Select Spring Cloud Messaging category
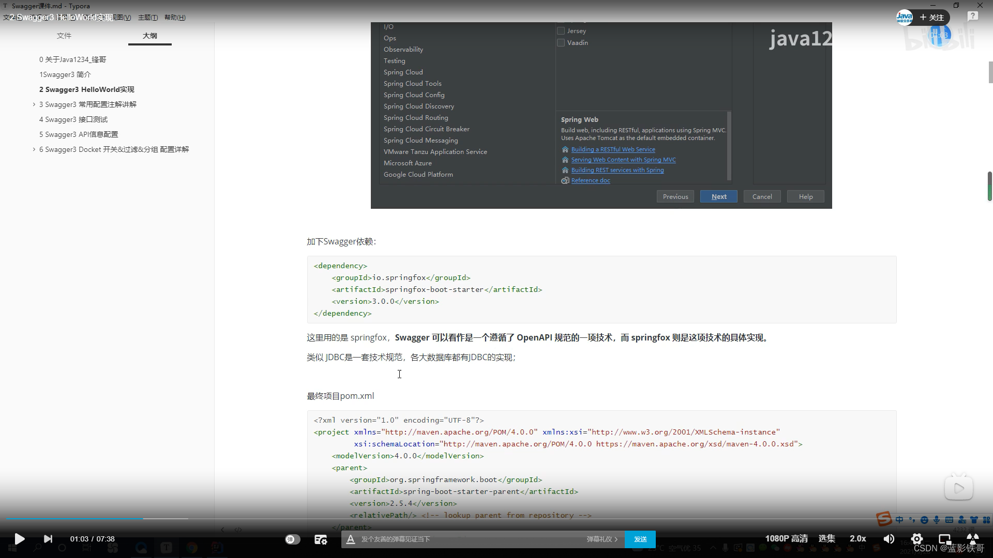The width and height of the screenshot is (993, 558). 421,141
